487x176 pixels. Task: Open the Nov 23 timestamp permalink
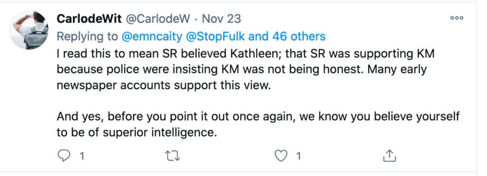pyautogui.click(x=222, y=19)
